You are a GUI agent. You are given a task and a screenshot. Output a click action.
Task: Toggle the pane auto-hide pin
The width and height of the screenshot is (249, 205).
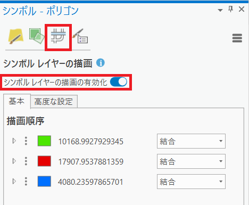[230, 9]
